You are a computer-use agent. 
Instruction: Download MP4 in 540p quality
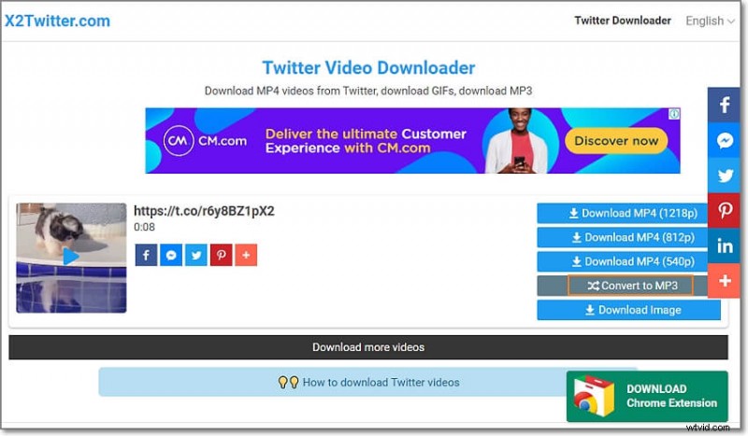(622, 261)
